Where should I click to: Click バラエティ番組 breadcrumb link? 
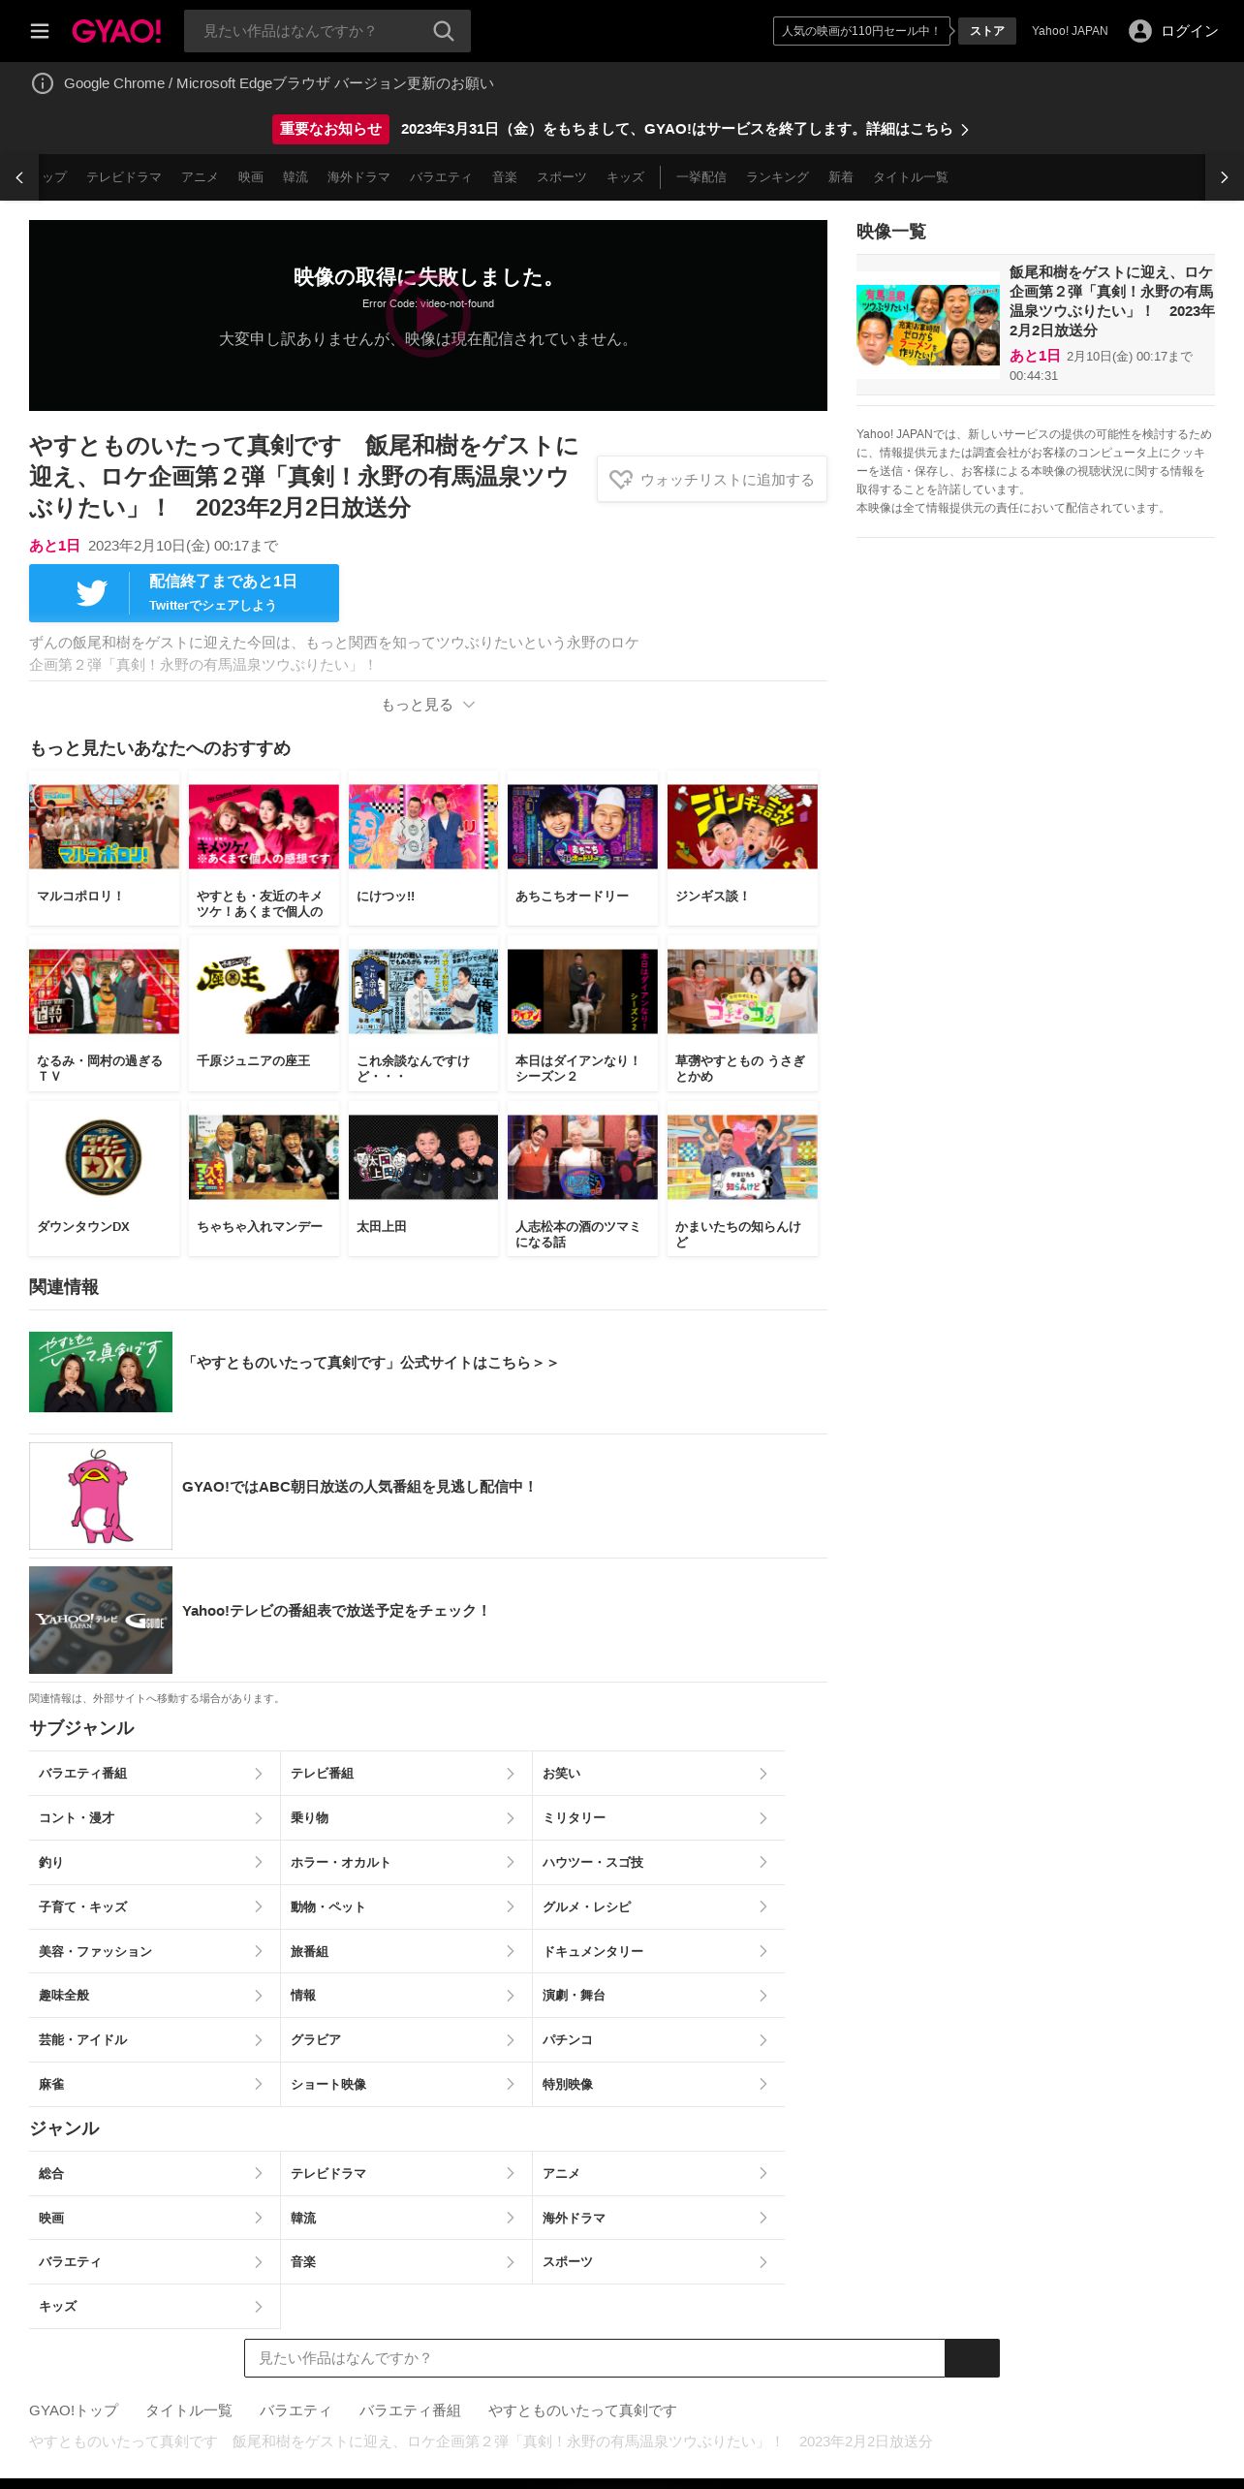pyautogui.click(x=410, y=2410)
